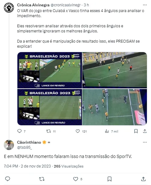Screen dimensions: 151x185
Task: Bookmark the Cãorinthiano reply
Action: (x=110, y=179)
